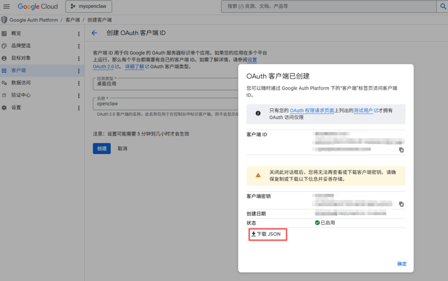
Task: Click the 数据访问 list icon
Action: 4,83
